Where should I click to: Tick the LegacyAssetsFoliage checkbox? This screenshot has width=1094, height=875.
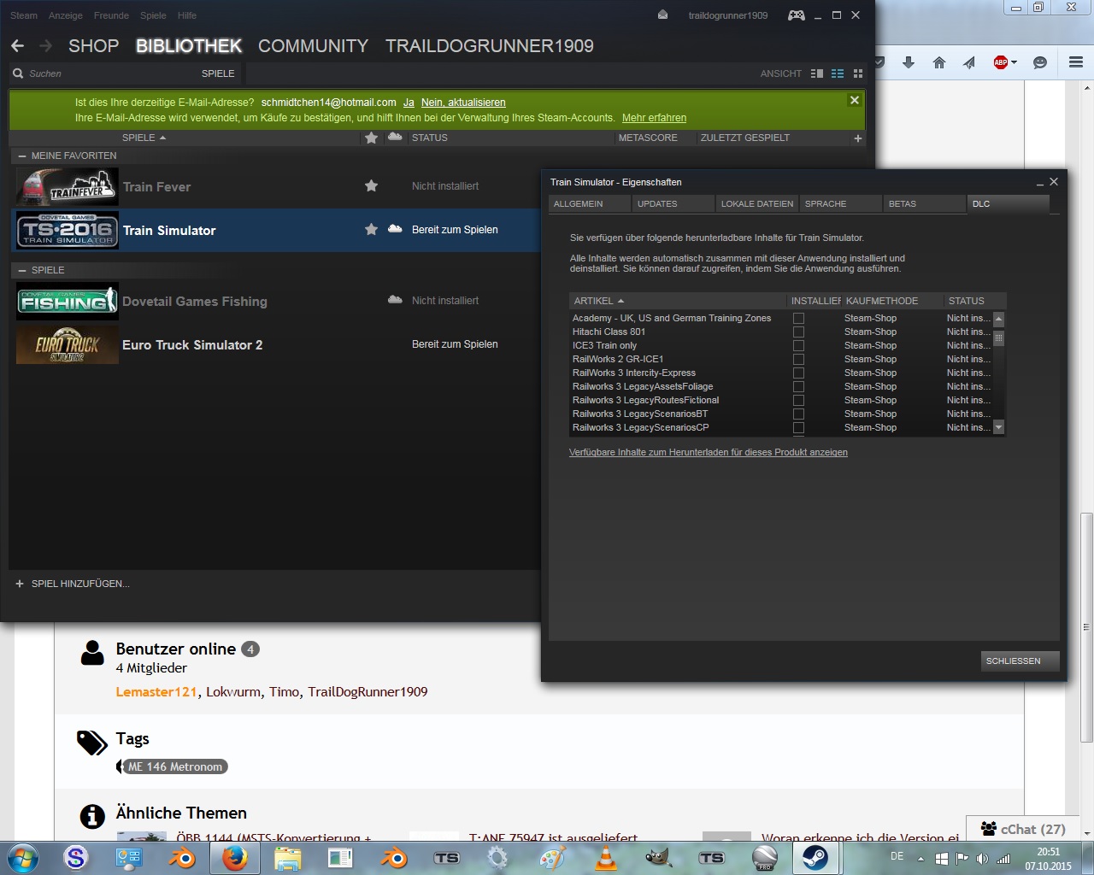pos(798,386)
